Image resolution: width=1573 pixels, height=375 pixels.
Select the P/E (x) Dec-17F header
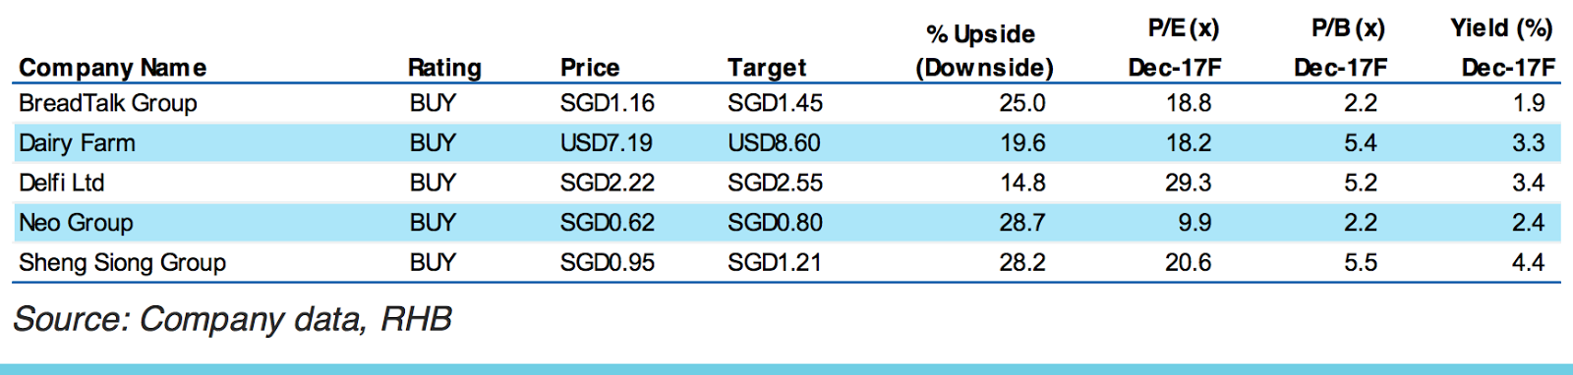click(x=1175, y=47)
